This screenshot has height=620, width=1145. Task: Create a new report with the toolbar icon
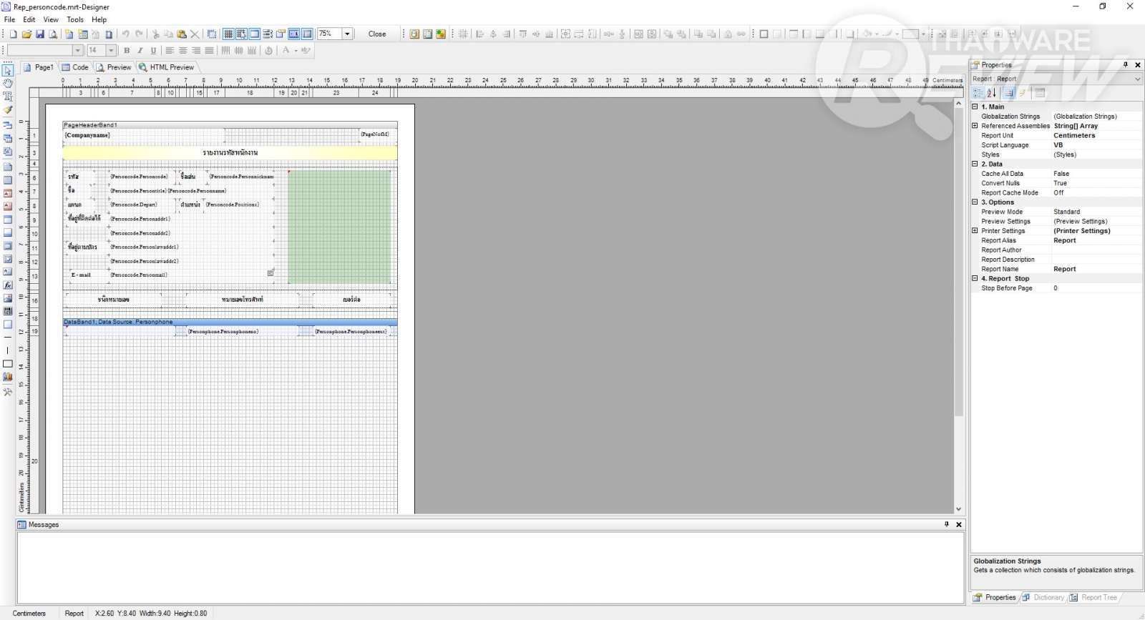coord(13,34)
